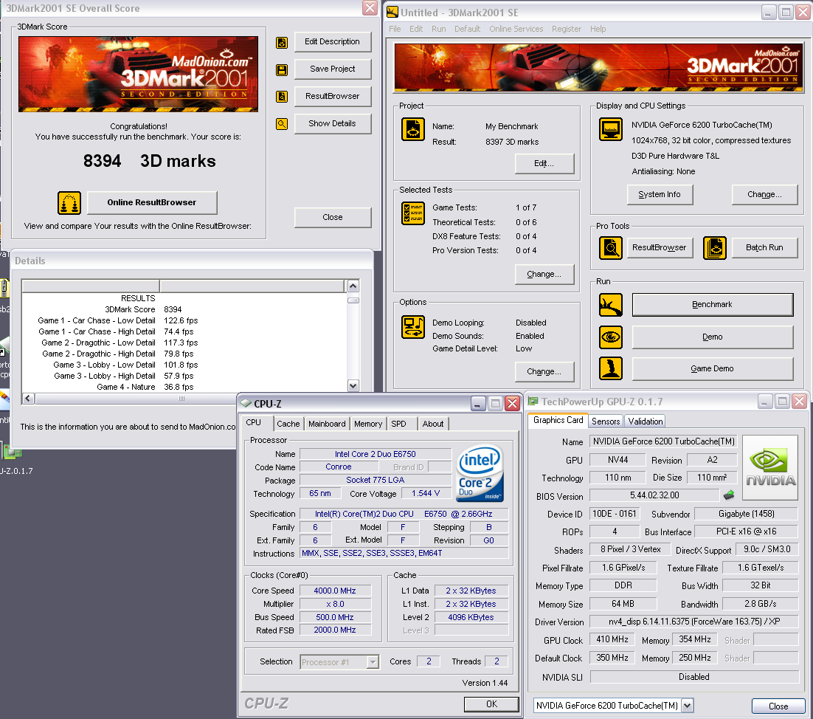Click the CPU-Z title bar icon
The height and width of the screenshot is (719, 813).
[246, 404]
